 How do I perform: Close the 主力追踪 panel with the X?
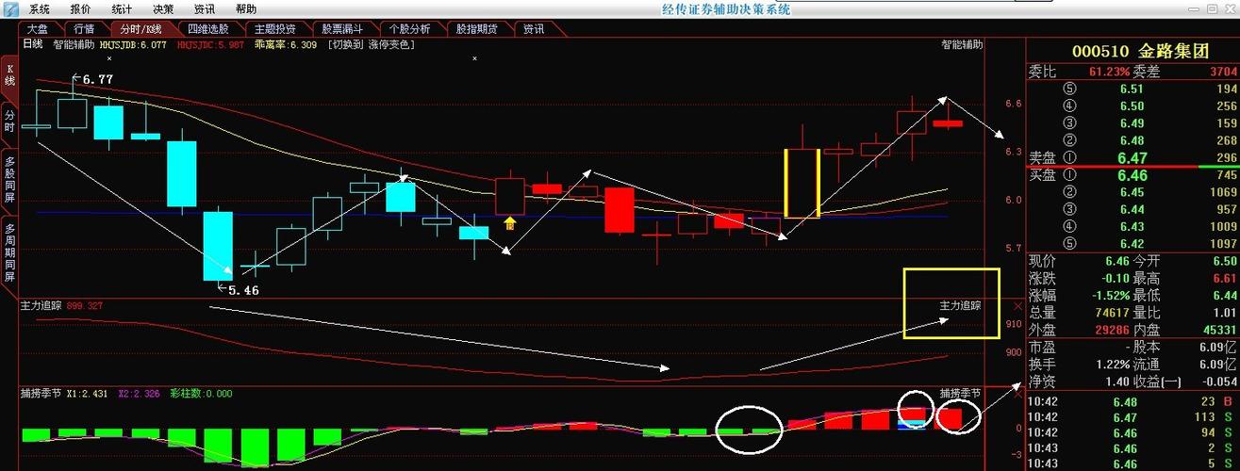(1017, 306)
